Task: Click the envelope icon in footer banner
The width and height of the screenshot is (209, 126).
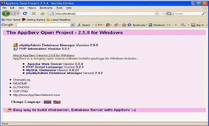Action: click(x=9, y=110)
